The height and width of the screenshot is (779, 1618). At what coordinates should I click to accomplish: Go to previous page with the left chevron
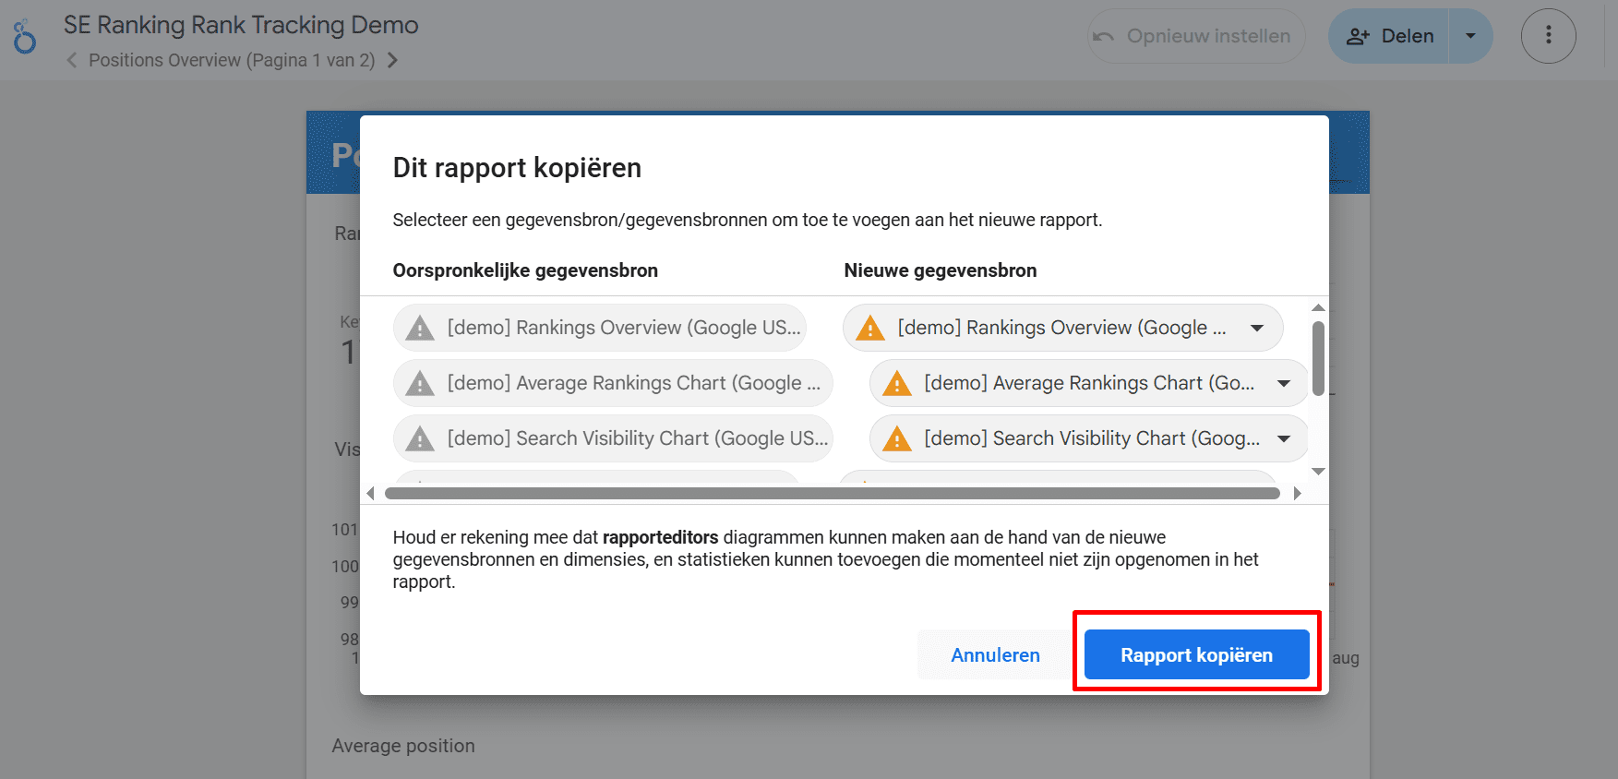point(71,60)
